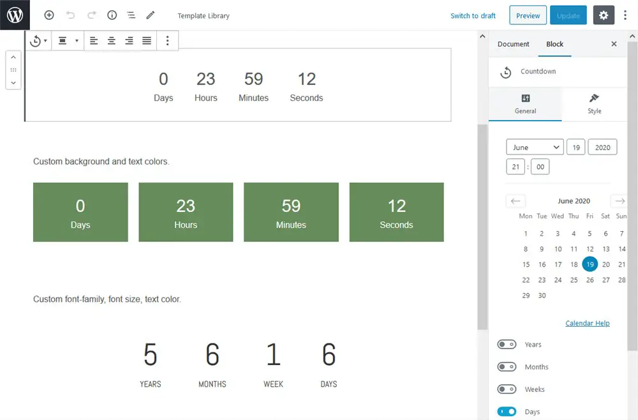This screenshot has width=638, height=420.
Task: Disable the Days toggle
Action: point(507,412)
